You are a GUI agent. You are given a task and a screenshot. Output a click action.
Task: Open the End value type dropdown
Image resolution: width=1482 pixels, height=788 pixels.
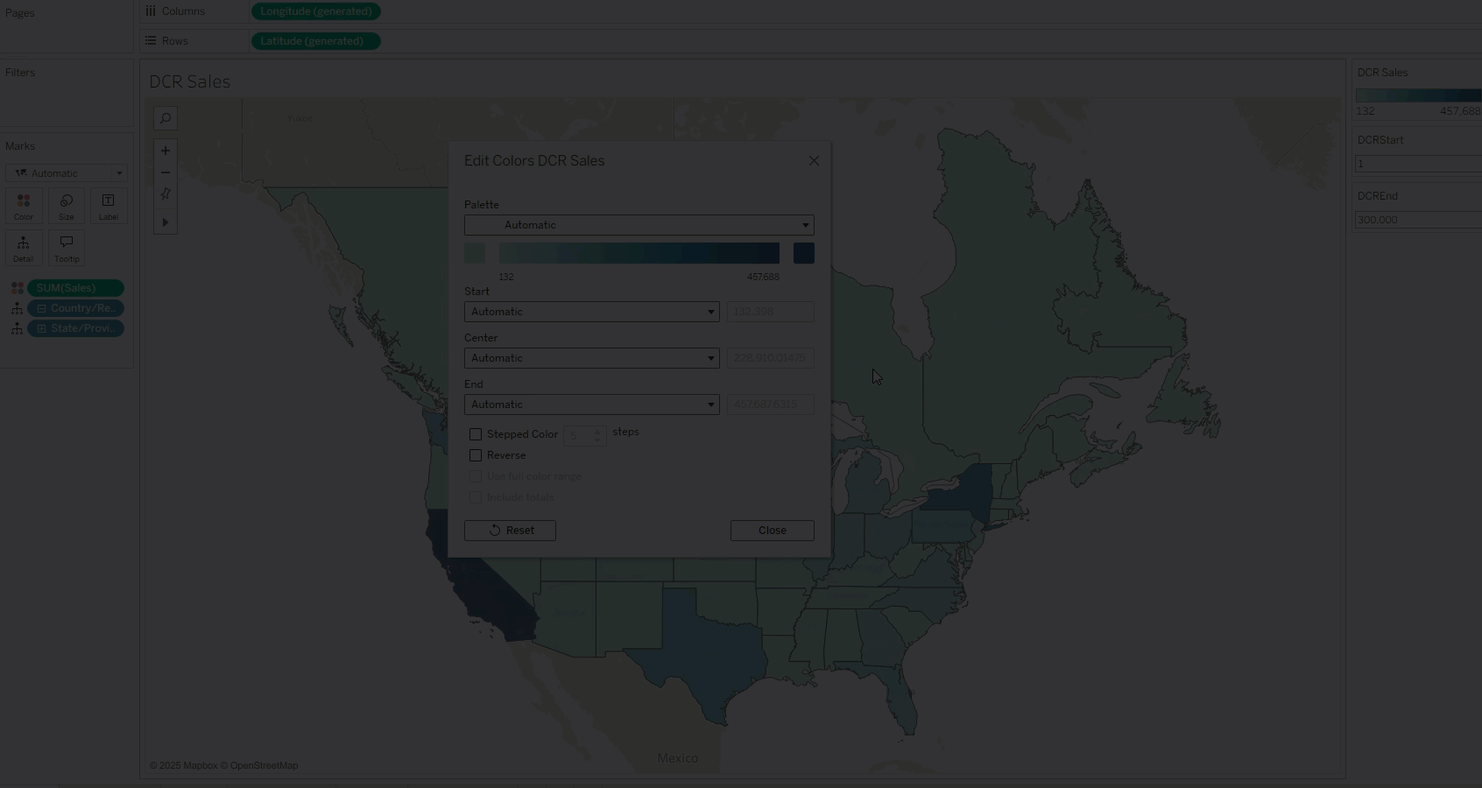[x=591, y=405]
